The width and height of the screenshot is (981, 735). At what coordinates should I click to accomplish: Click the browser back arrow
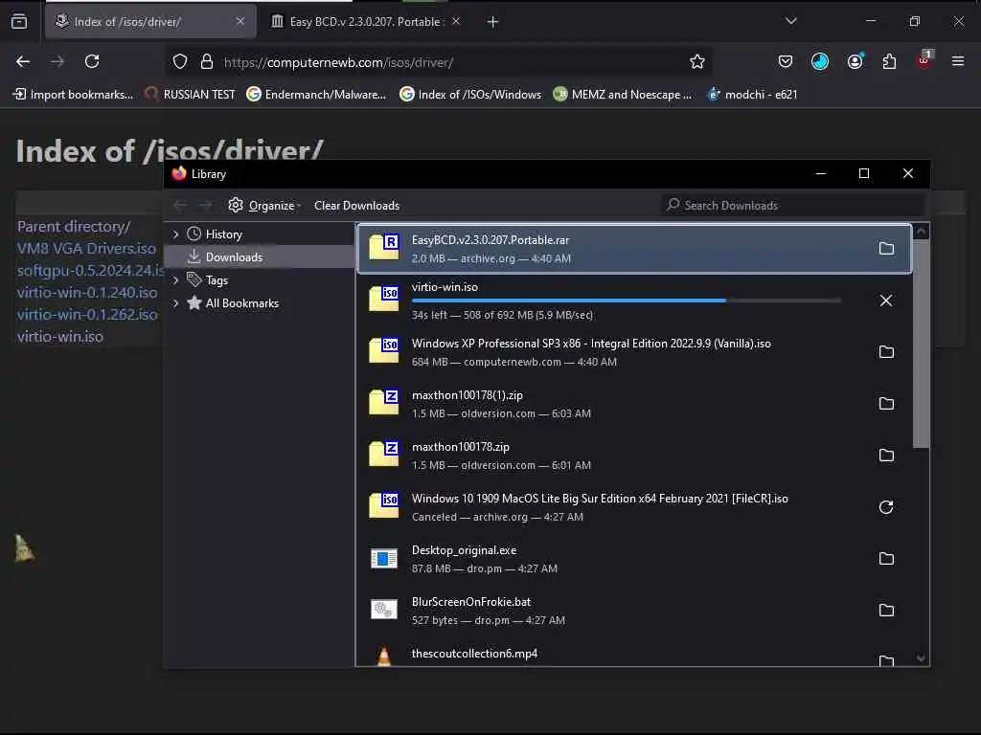[x=23, y=61]
